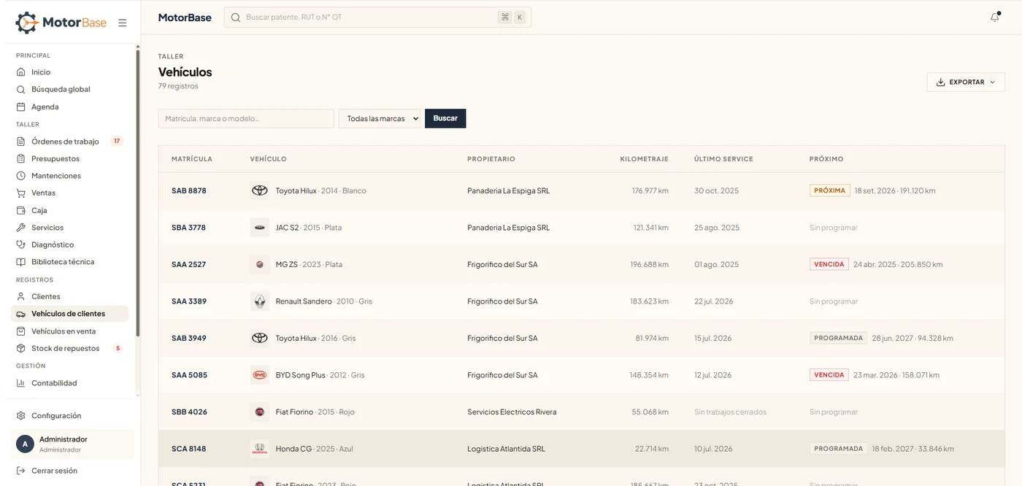
Task: Click the download icon on Exportar
Action: (940, 82)
